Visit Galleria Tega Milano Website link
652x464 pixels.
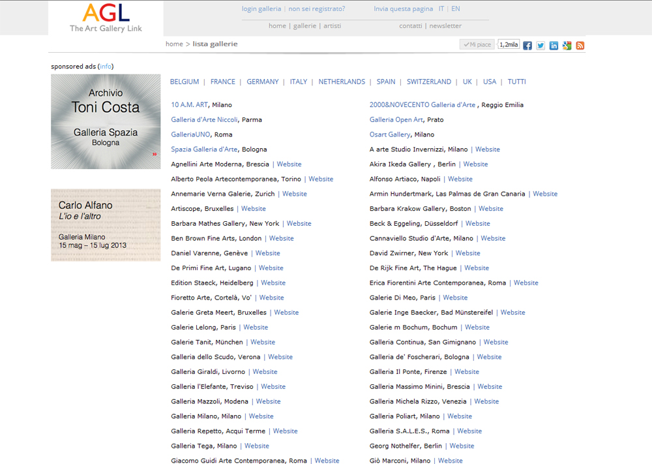tap(256, 446)
